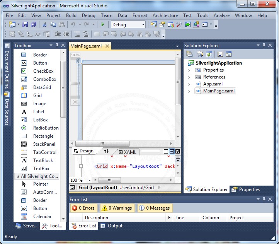The width and height of the screenshot is (279, 244).
Task: Expand the References node
Action: (189, 77)
